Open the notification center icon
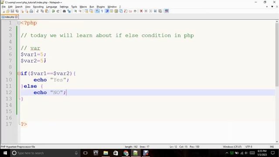Screen dimensions: 279x157 tap(273, 153)
